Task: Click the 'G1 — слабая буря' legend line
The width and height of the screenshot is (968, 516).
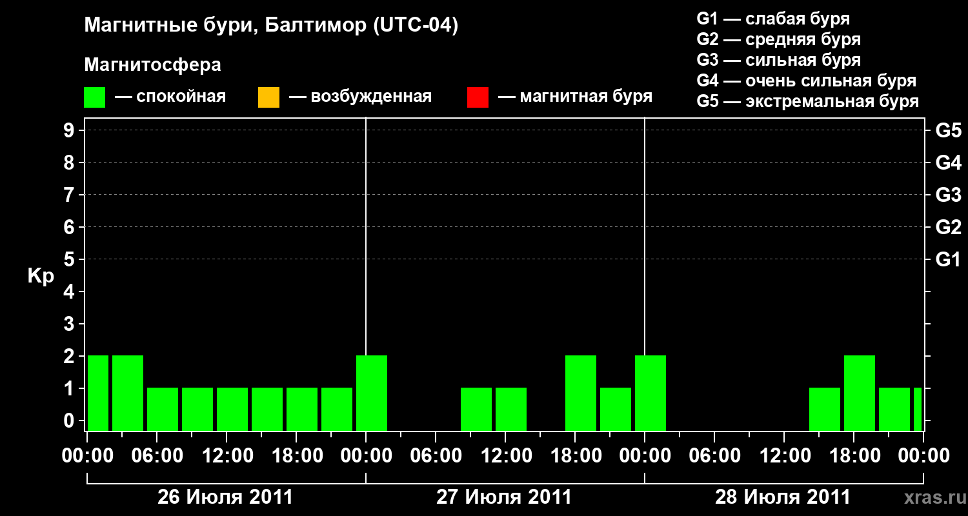Action: [773, 18]
